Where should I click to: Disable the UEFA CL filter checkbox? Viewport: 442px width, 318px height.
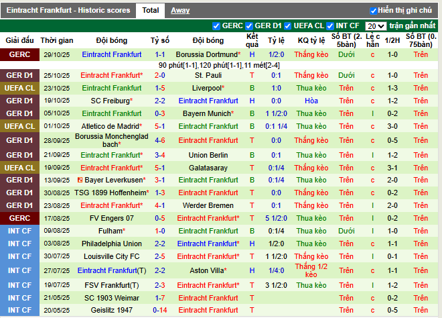pos(289,26)
